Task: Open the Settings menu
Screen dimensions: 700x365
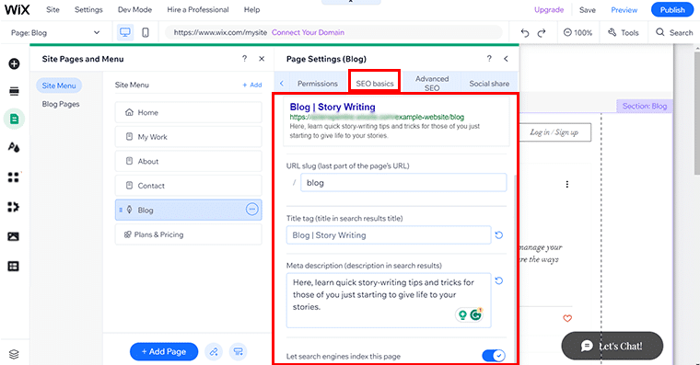Action: [88, 10]
